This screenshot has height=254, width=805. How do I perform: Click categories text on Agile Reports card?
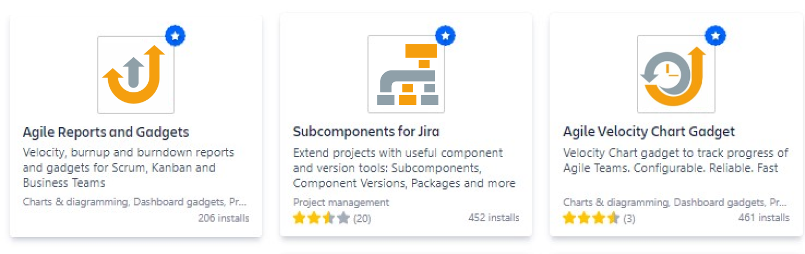coord(135,202)
